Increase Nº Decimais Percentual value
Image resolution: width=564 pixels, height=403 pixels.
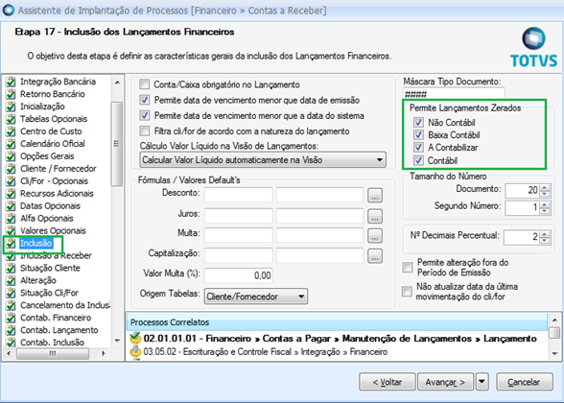pyautogui.click(x=545, y=233)
